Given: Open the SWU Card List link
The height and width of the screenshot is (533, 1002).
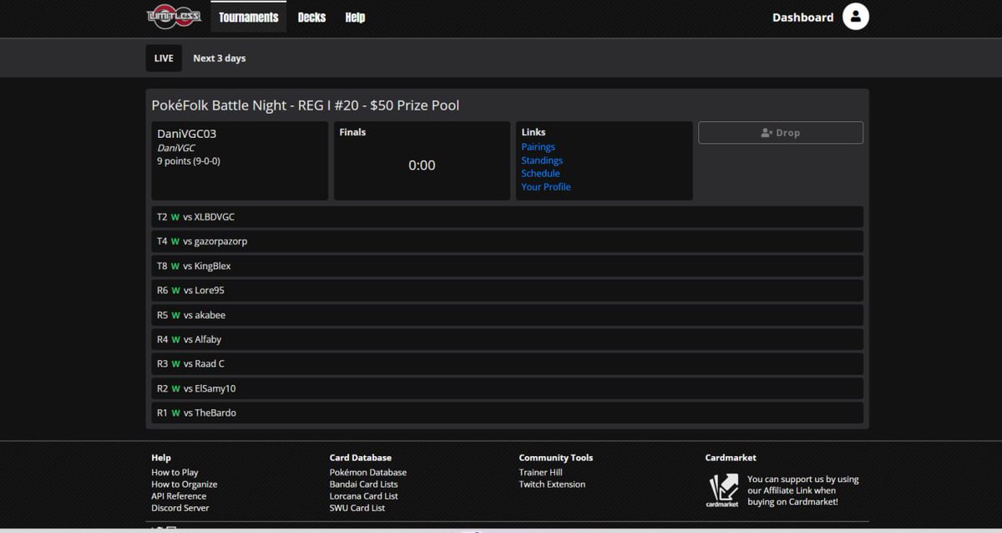Looking at the screenshot, I should point(357,508).
